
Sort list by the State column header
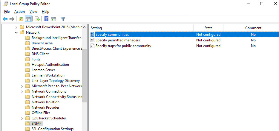209,28
